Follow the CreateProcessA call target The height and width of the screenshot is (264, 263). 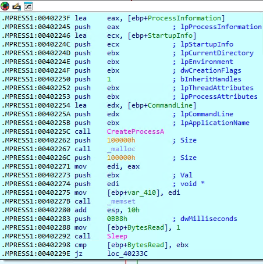pyautogui.click(x=136, y=131)
